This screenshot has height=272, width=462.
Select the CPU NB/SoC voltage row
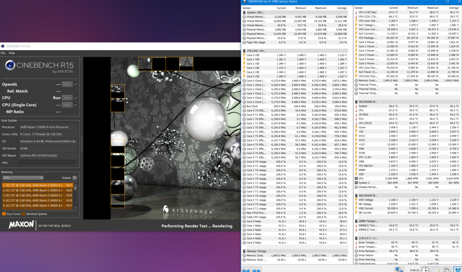point(408,166)
